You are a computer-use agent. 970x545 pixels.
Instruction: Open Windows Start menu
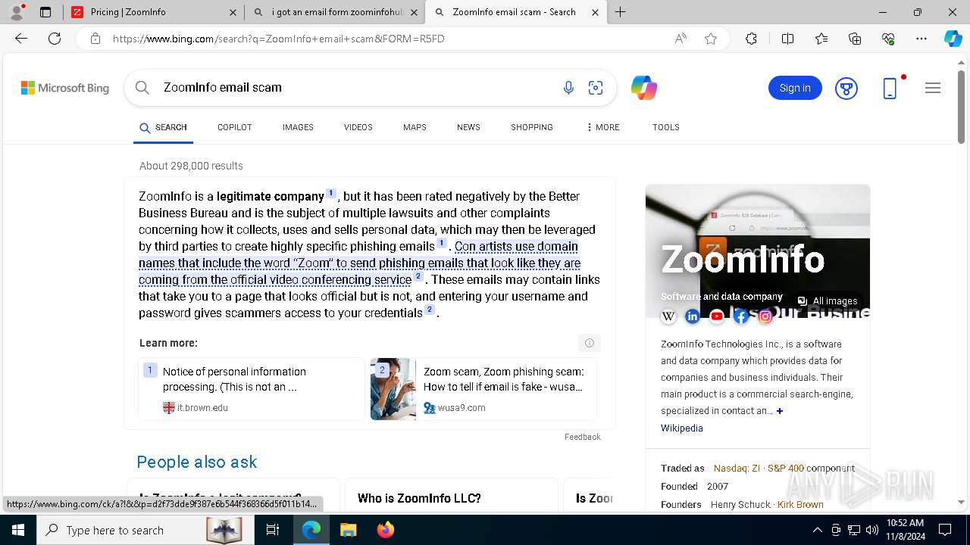click(17, 530)
